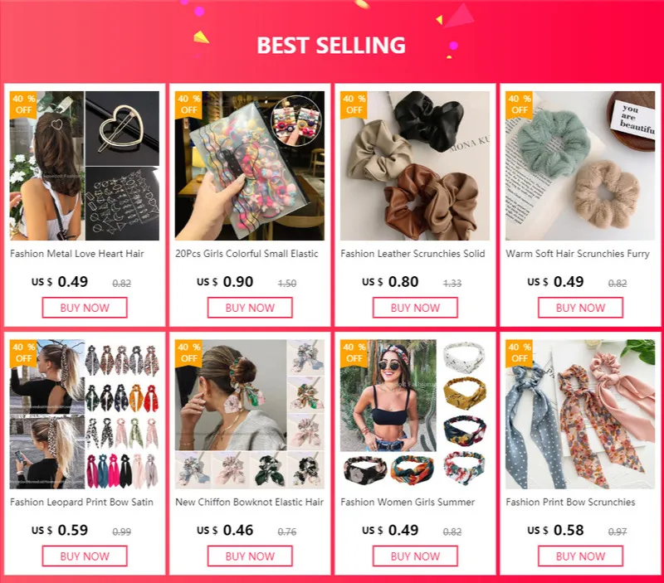Viewport: 664px width, 583px height.
Task: Click BUY NOW for the heart hair clip
Action: tap(85, 308)
